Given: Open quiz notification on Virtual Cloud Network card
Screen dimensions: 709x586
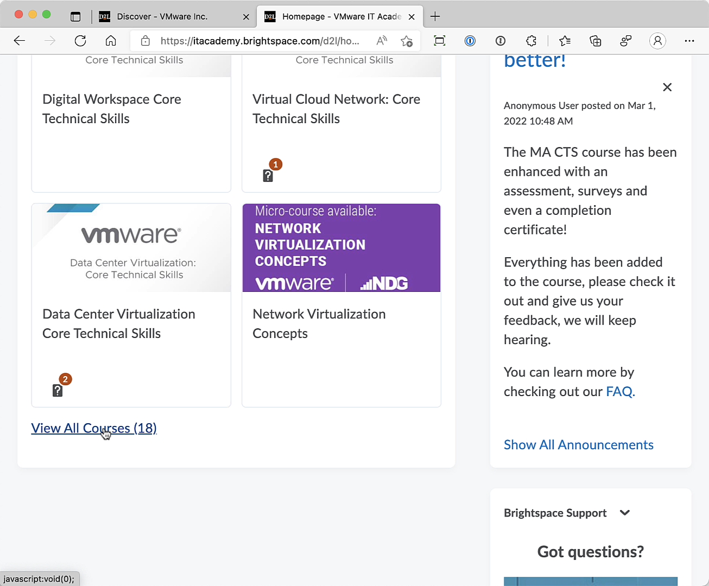Looking at the screenshot, I should tap(268, 175).
